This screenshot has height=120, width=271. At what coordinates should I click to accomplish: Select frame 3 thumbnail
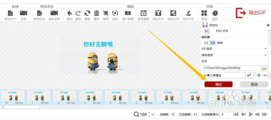91,96
